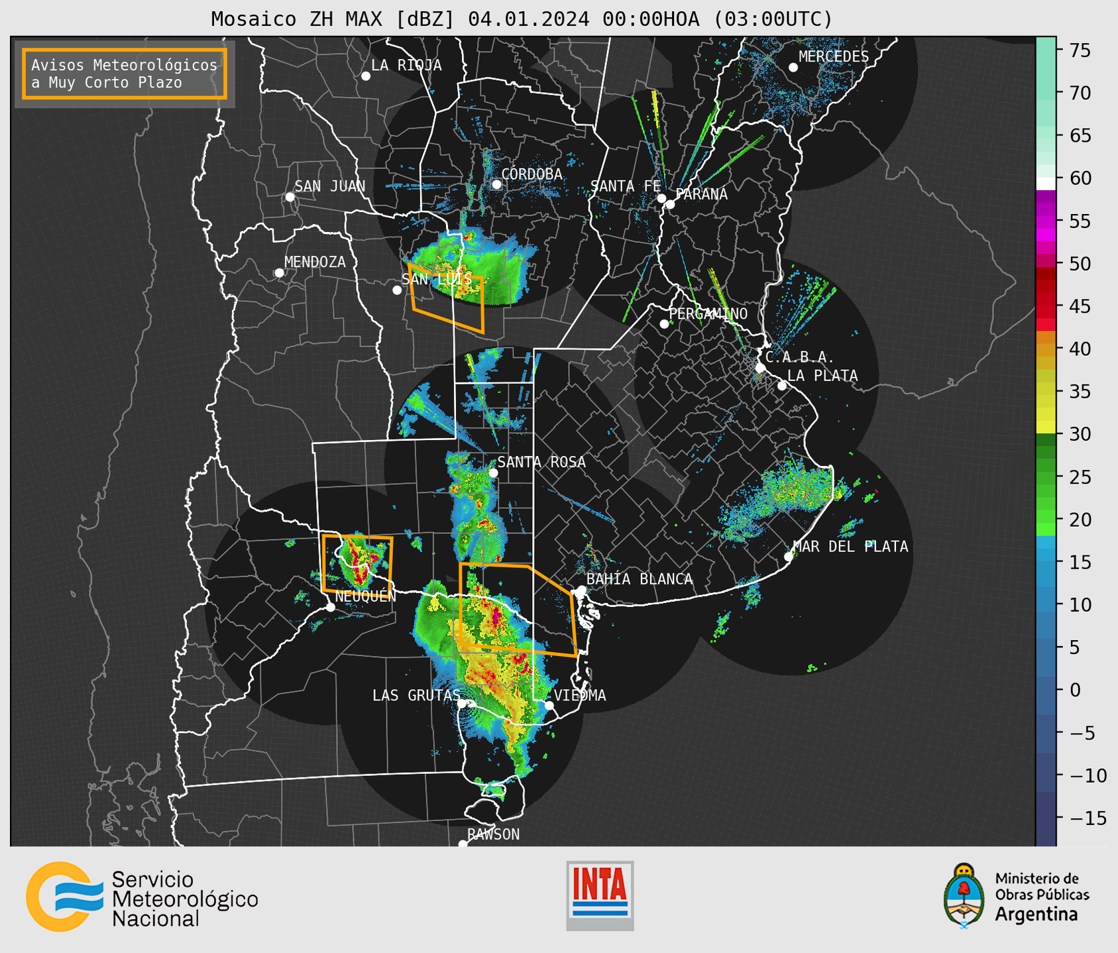Image resolution: width=1118 pixels, height=953 pixels.
Task: Click the Santa Fe city marker dot
Action: pos(661,198)
